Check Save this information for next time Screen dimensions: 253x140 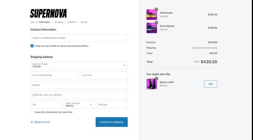click(x=32, y=112)
